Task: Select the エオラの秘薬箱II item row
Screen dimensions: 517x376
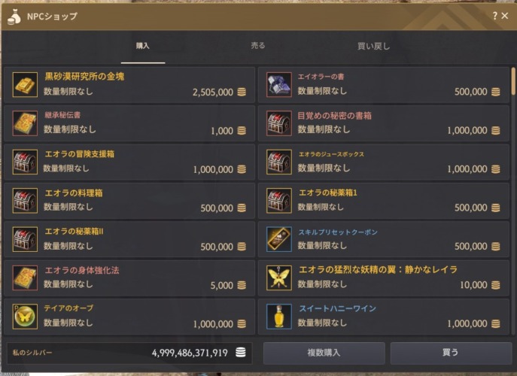Action: pyautogui.click(x=129, y=239)
